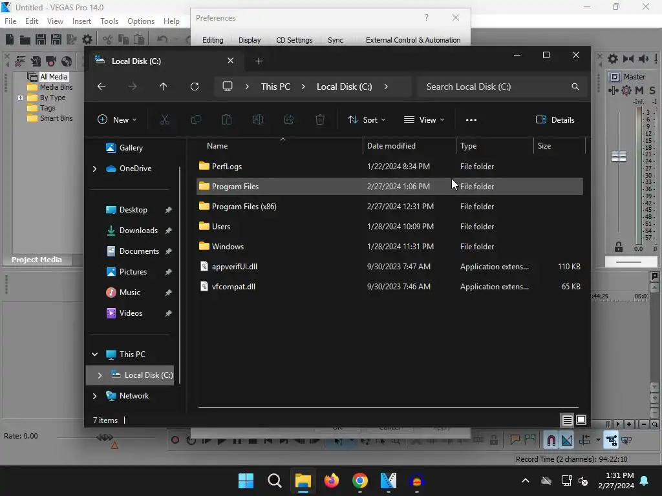The height and width of the screenshot is (496, 662).
Task: Open the View dropdown
Action: (x=424, y=119)
